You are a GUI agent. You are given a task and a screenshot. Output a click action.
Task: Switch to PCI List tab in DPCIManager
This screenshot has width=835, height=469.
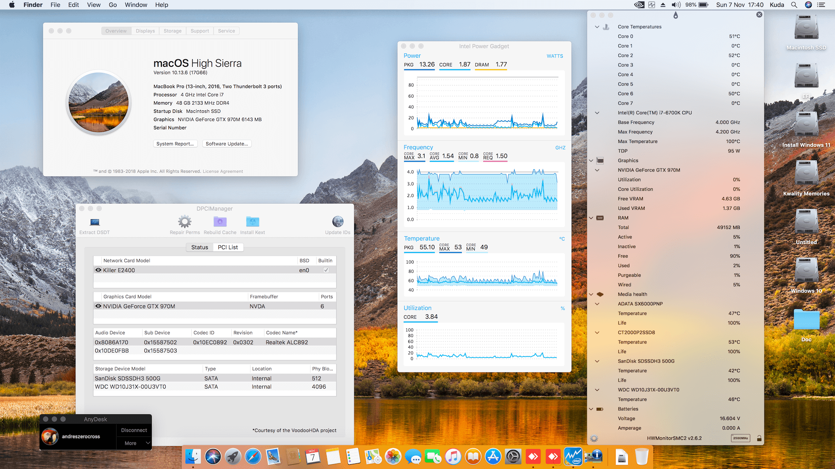228,247
